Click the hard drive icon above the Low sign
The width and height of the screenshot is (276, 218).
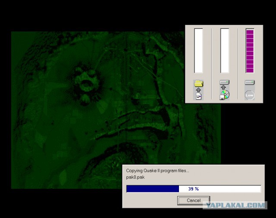pos(250,82)
